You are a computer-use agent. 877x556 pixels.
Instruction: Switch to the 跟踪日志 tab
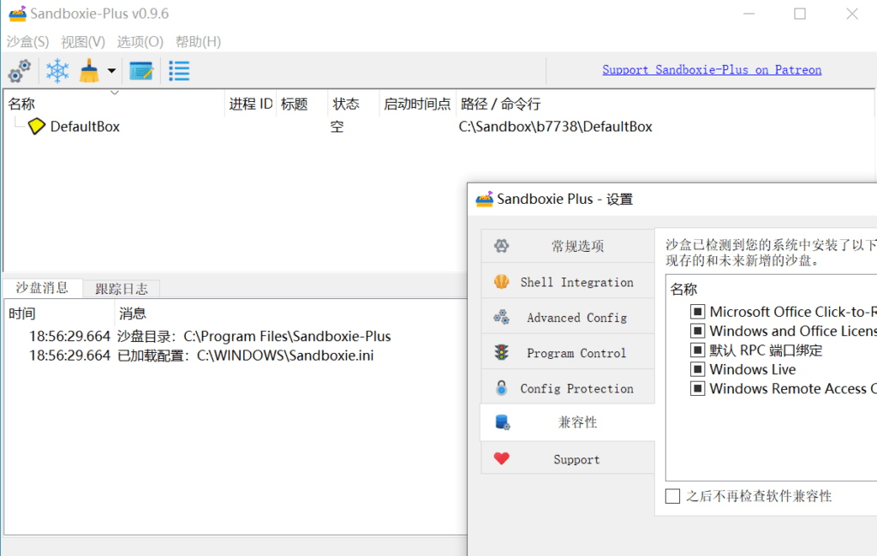pos(121,289)
